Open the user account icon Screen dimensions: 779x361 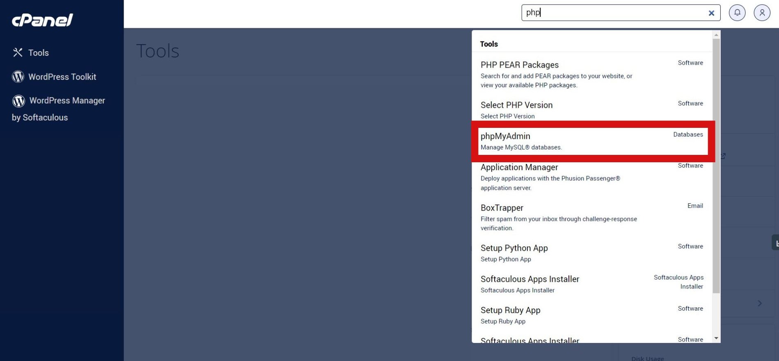[762, 13]
